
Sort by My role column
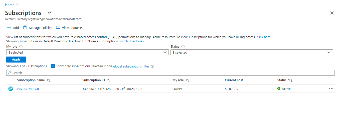click(x=181, y=80)
